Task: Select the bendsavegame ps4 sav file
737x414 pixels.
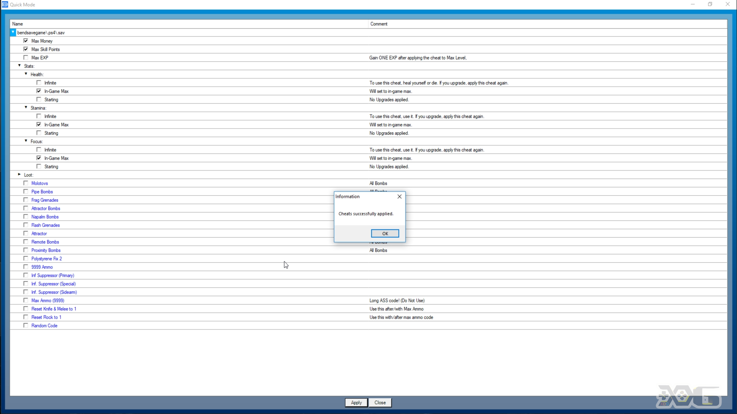Action: click(40, 32)
